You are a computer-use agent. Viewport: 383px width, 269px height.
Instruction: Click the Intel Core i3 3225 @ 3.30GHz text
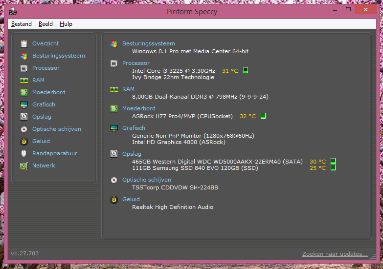pyautogui.click(x=174, y=71)
